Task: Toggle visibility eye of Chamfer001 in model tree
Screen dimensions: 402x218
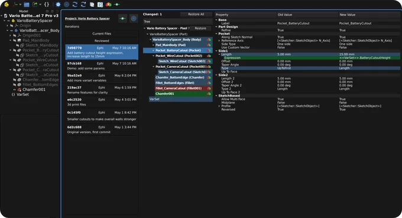Action: tap(15, 90)
